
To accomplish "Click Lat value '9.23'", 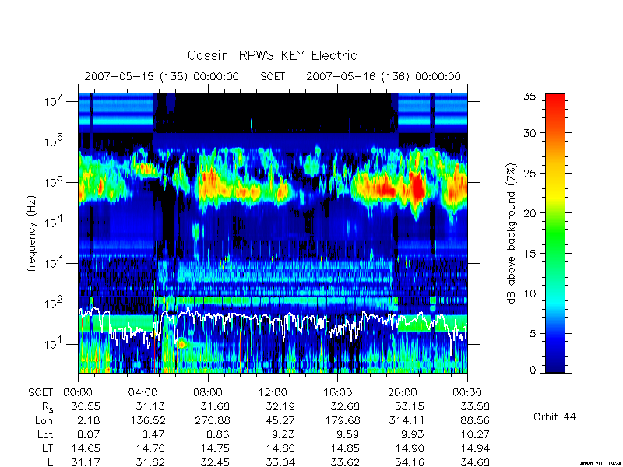I will pos(283,434).
